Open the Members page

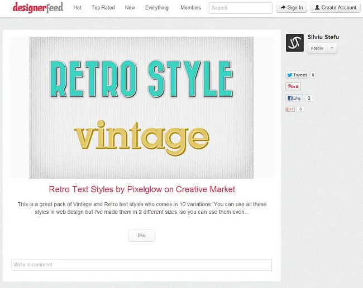point(191,8)
